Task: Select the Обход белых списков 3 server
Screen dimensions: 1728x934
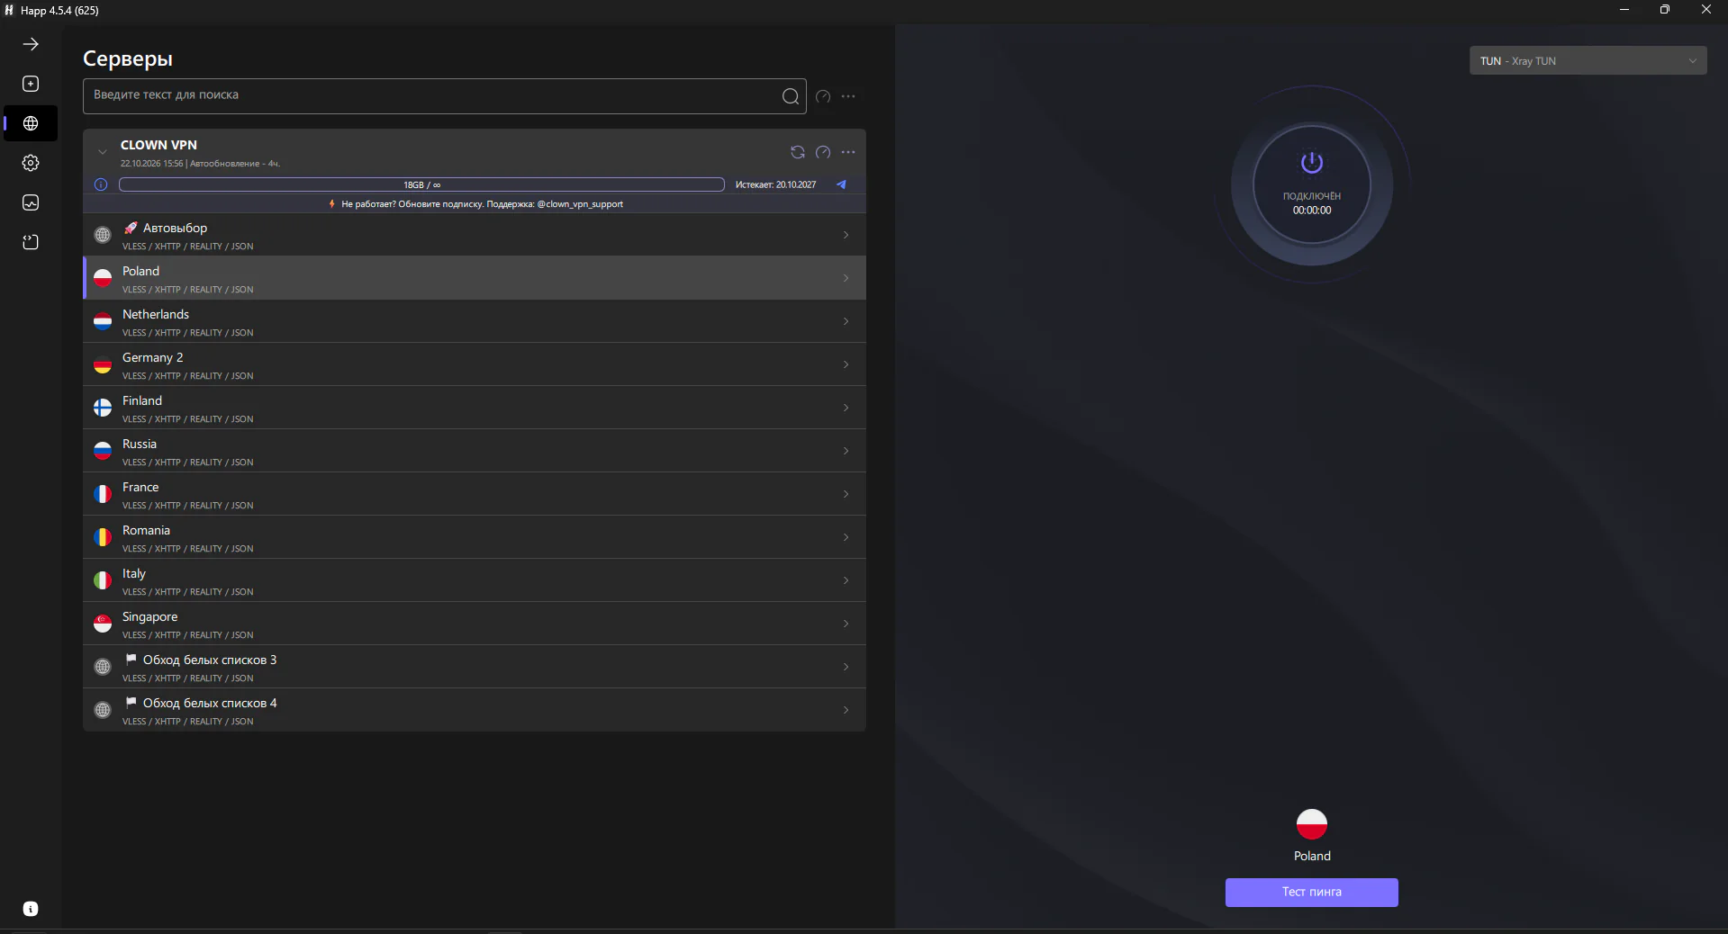Action: (x=475, y=667)
